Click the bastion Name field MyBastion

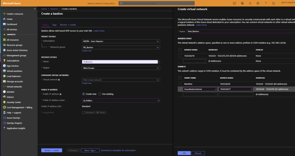pos(121,62)
